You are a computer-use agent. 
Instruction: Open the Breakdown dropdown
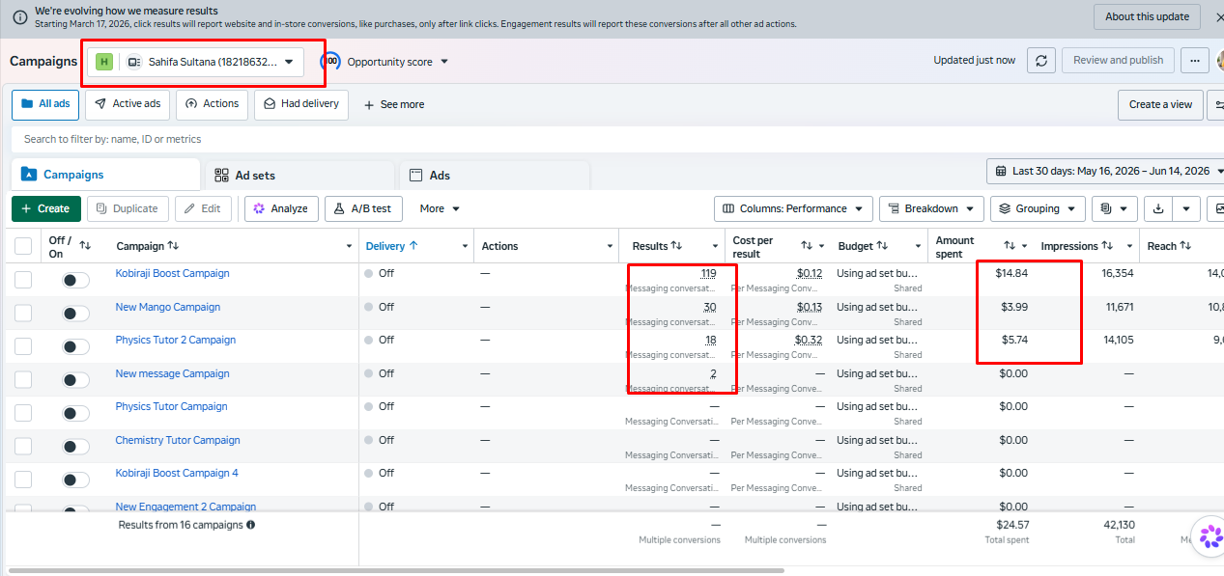931,208
